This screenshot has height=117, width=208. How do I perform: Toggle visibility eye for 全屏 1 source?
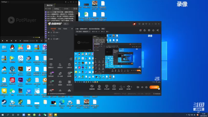[x=49, y=39]
